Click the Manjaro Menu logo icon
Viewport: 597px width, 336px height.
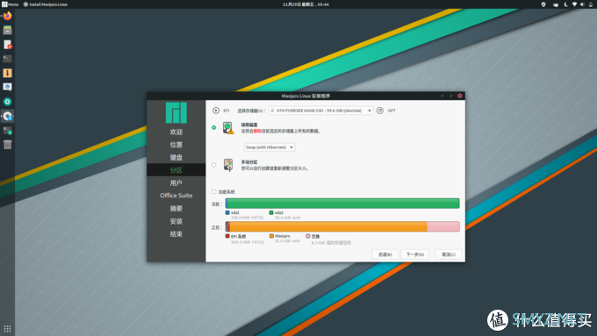click(x=4, y=4)
